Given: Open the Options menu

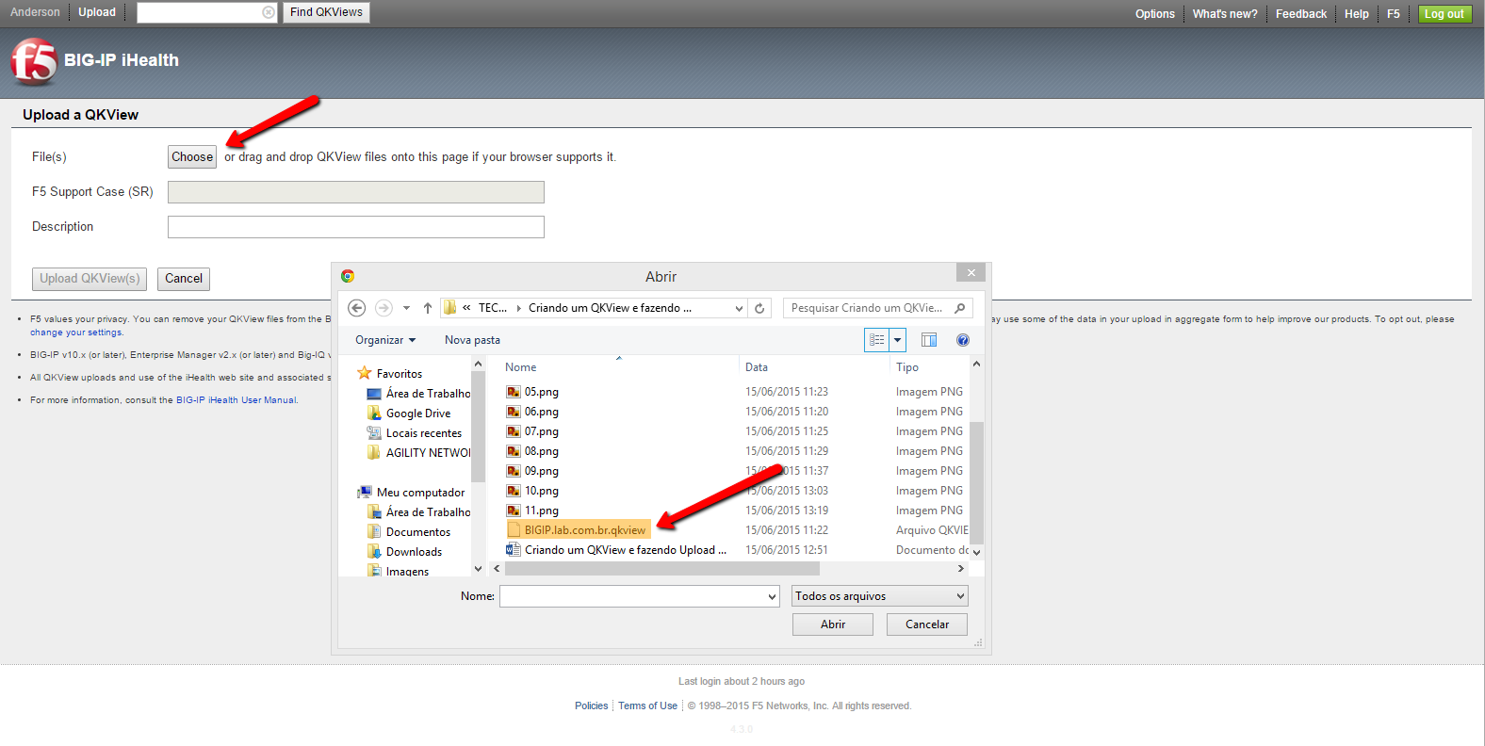Looking at the screenshot, I should [x=1154, y=14].
